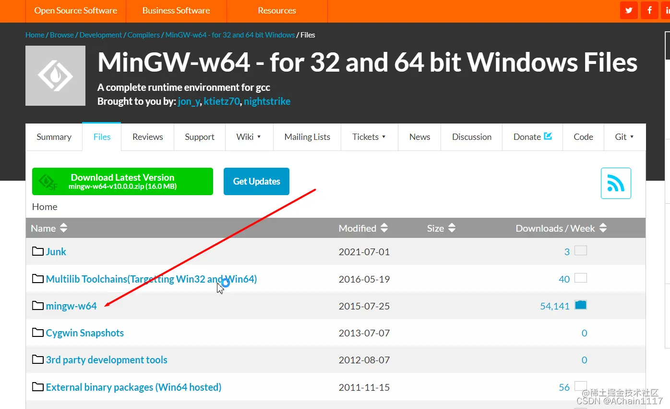The image size is (670, 409).
Task: Click the downloads chart icon for mingw-w64
Action: 581,305
